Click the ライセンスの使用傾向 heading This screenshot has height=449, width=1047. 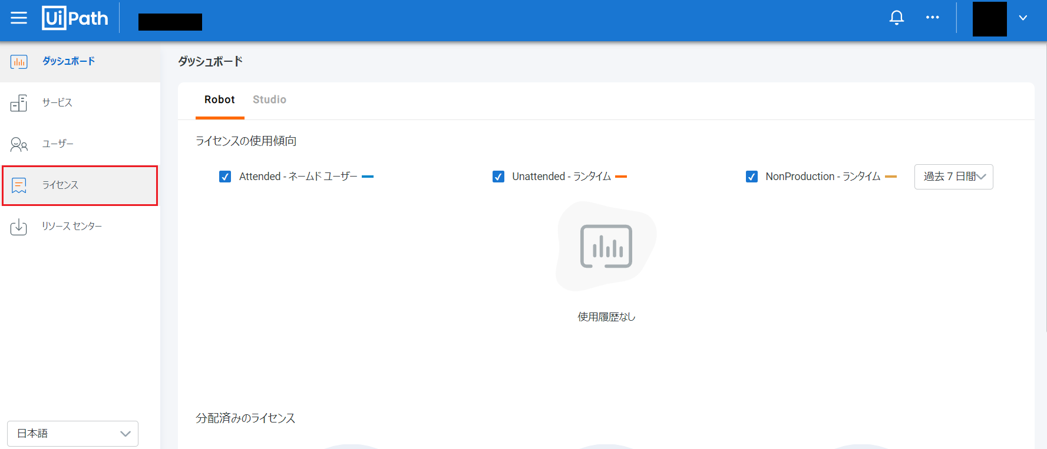point(246,141)
